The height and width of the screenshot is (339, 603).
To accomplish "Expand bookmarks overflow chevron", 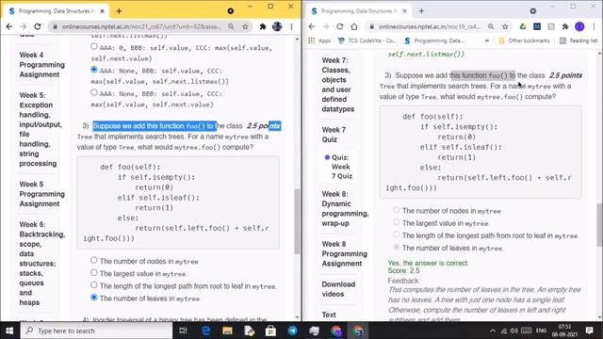I will [487, 40].
